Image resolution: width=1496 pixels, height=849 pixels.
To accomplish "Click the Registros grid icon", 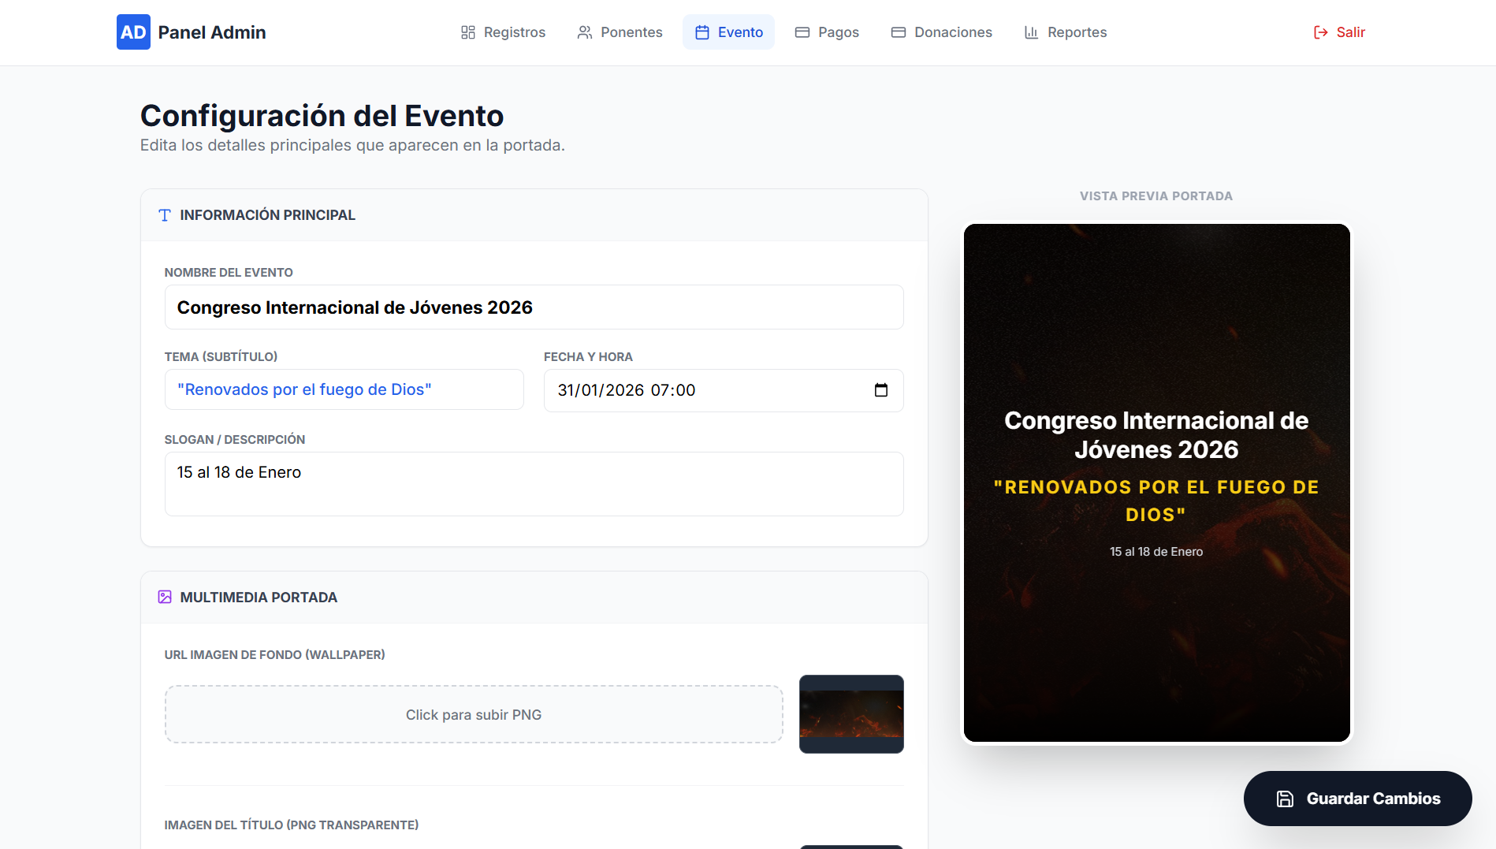I will [468, 32].
